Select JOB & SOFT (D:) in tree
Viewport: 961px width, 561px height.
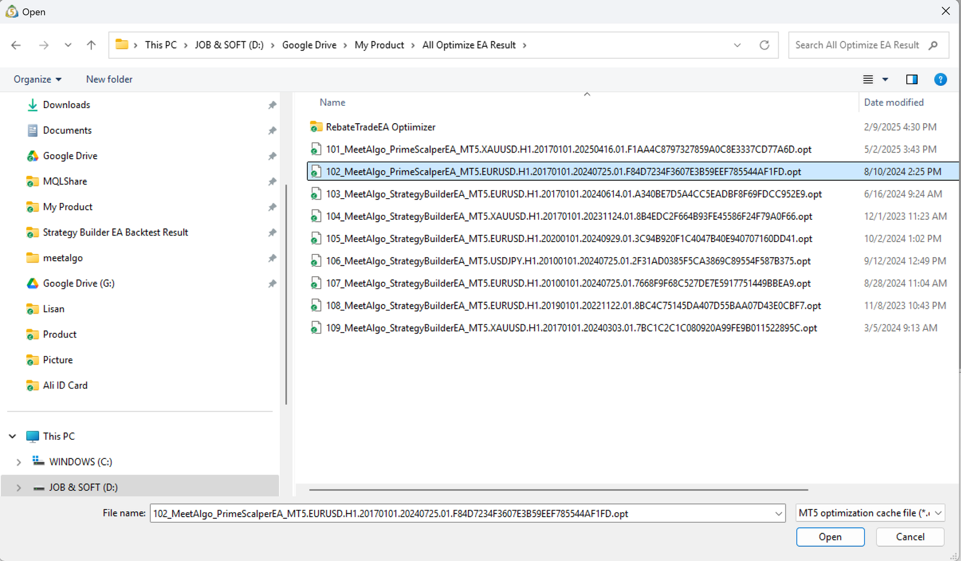83,487
